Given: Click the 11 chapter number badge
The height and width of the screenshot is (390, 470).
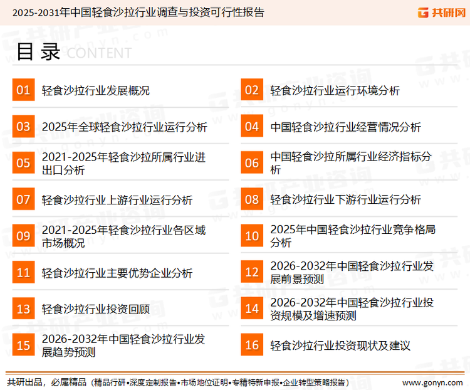Looking at the screenshot, I should (x=23, y=273).
